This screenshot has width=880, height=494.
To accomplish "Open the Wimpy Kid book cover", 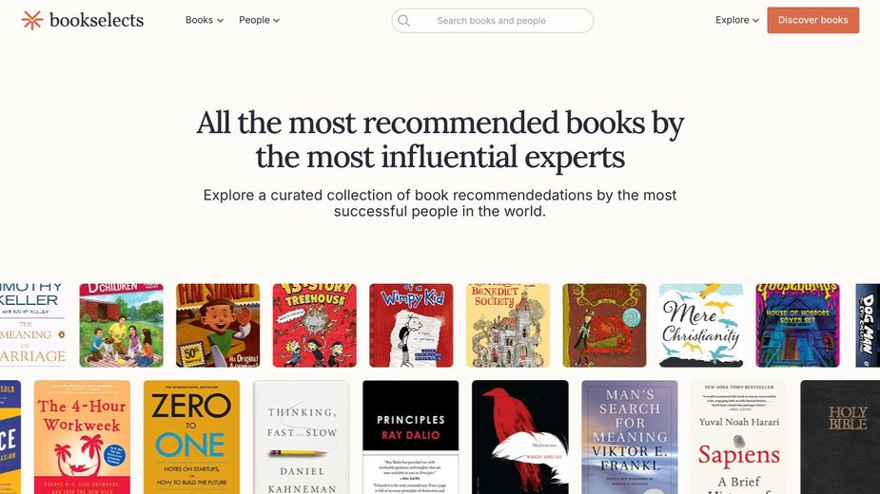I will [411, 325].
